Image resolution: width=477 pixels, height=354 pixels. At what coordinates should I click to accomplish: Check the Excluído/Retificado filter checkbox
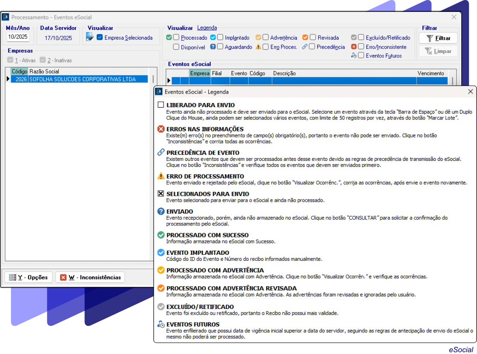click(x=361, y=37)
